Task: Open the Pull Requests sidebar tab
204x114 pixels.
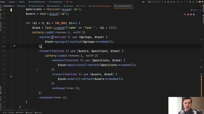Action: (1, 26)
